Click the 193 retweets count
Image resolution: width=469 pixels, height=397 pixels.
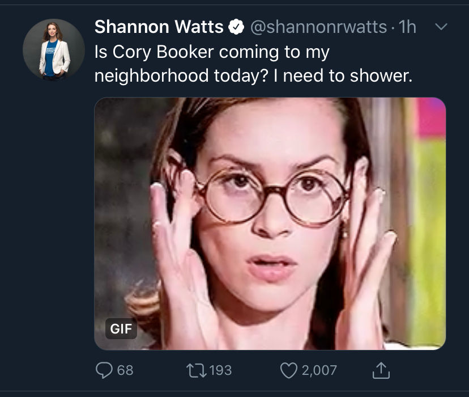[220, 370]
